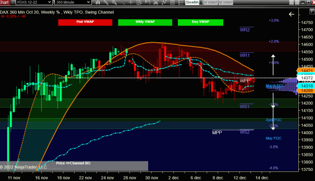315x181 pixels.
Task: Click the M -0,32% = -46 readout
Action: tap(14, 16)
